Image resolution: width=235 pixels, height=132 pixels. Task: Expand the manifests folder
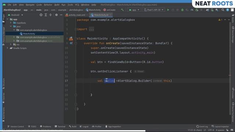point(11,23)
